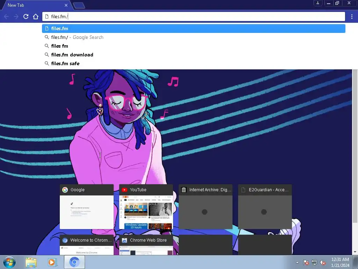Open the Windows Start menu orb
The image size is (358, 269).
click(x=9, y=262)
